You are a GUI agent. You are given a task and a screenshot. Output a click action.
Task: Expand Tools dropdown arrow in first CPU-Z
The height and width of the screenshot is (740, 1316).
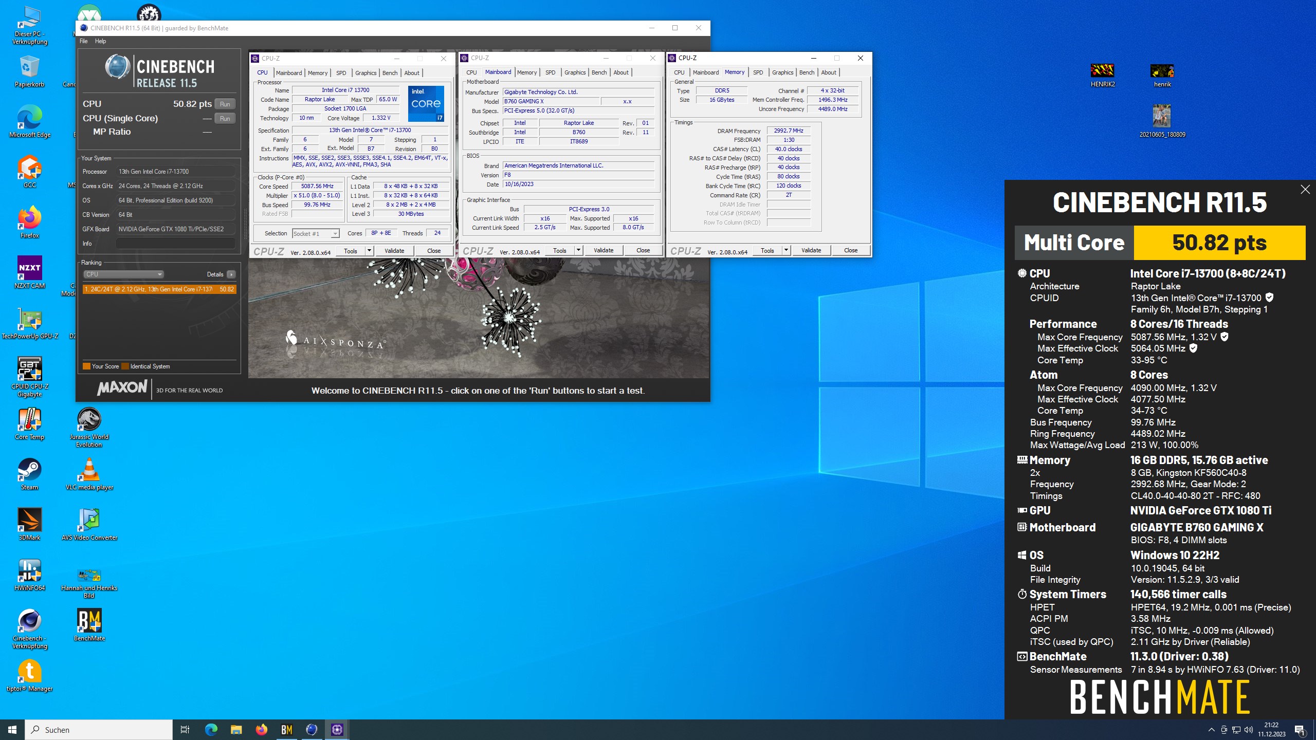pyautogui.click(x=369, y=251)
